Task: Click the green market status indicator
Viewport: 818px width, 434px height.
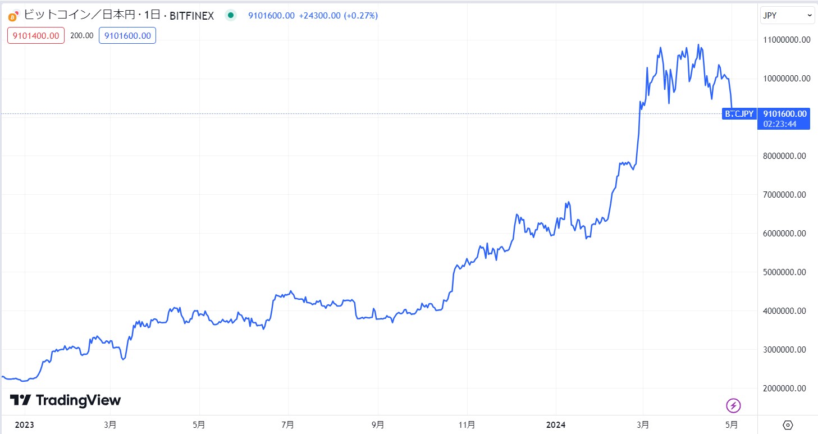Action: pos(230,16)
